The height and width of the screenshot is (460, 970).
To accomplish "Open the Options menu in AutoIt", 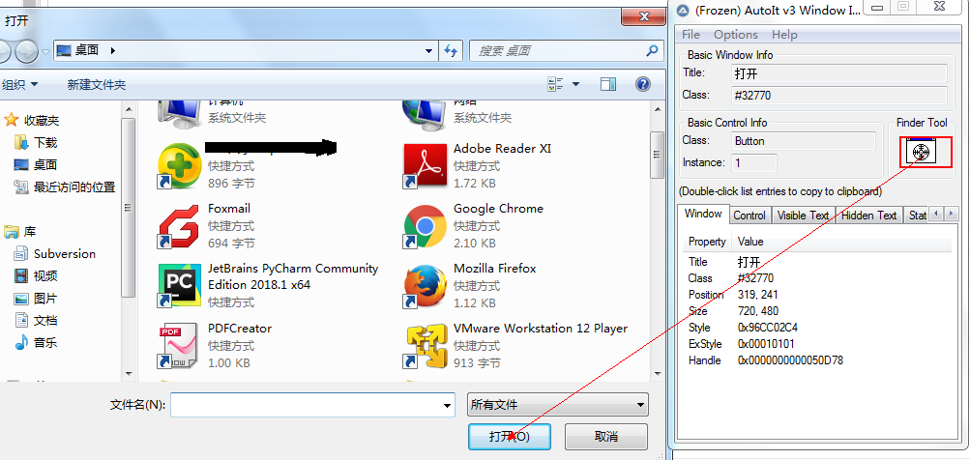I will click(x=736, y=35).
